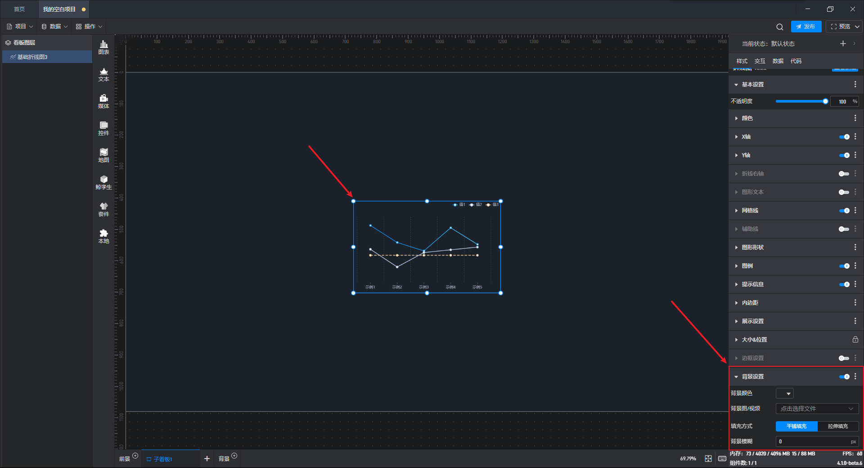Click the 背景模糊 px input field

coord(817,441)
